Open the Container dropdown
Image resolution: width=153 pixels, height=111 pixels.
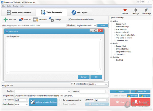[x=101, y=100]
